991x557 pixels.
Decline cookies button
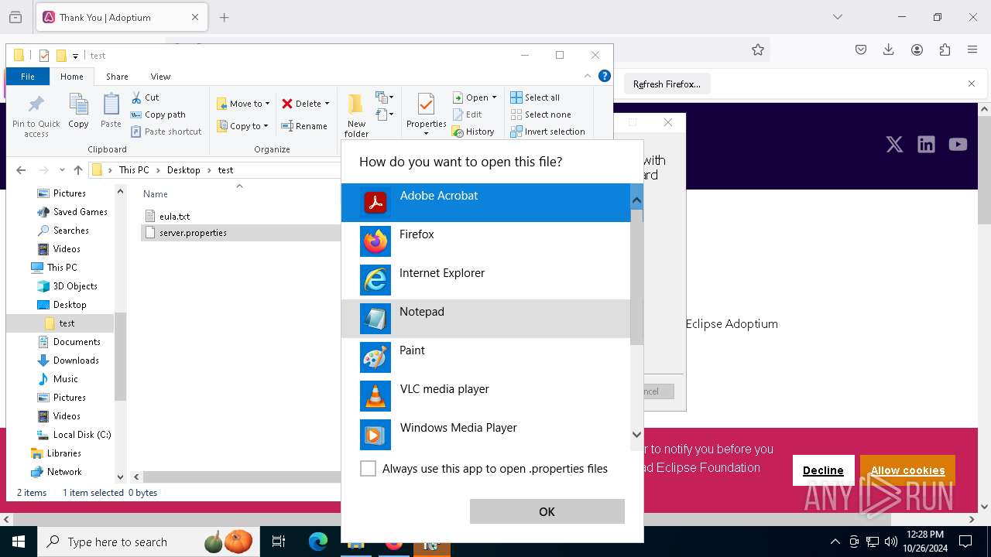pyautogui.click(x=823, y=470)
